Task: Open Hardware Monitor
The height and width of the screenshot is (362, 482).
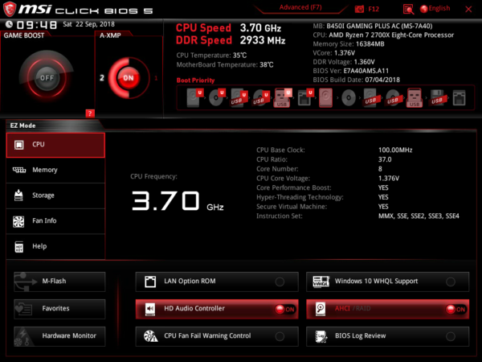Action: [x=59, y=336]
